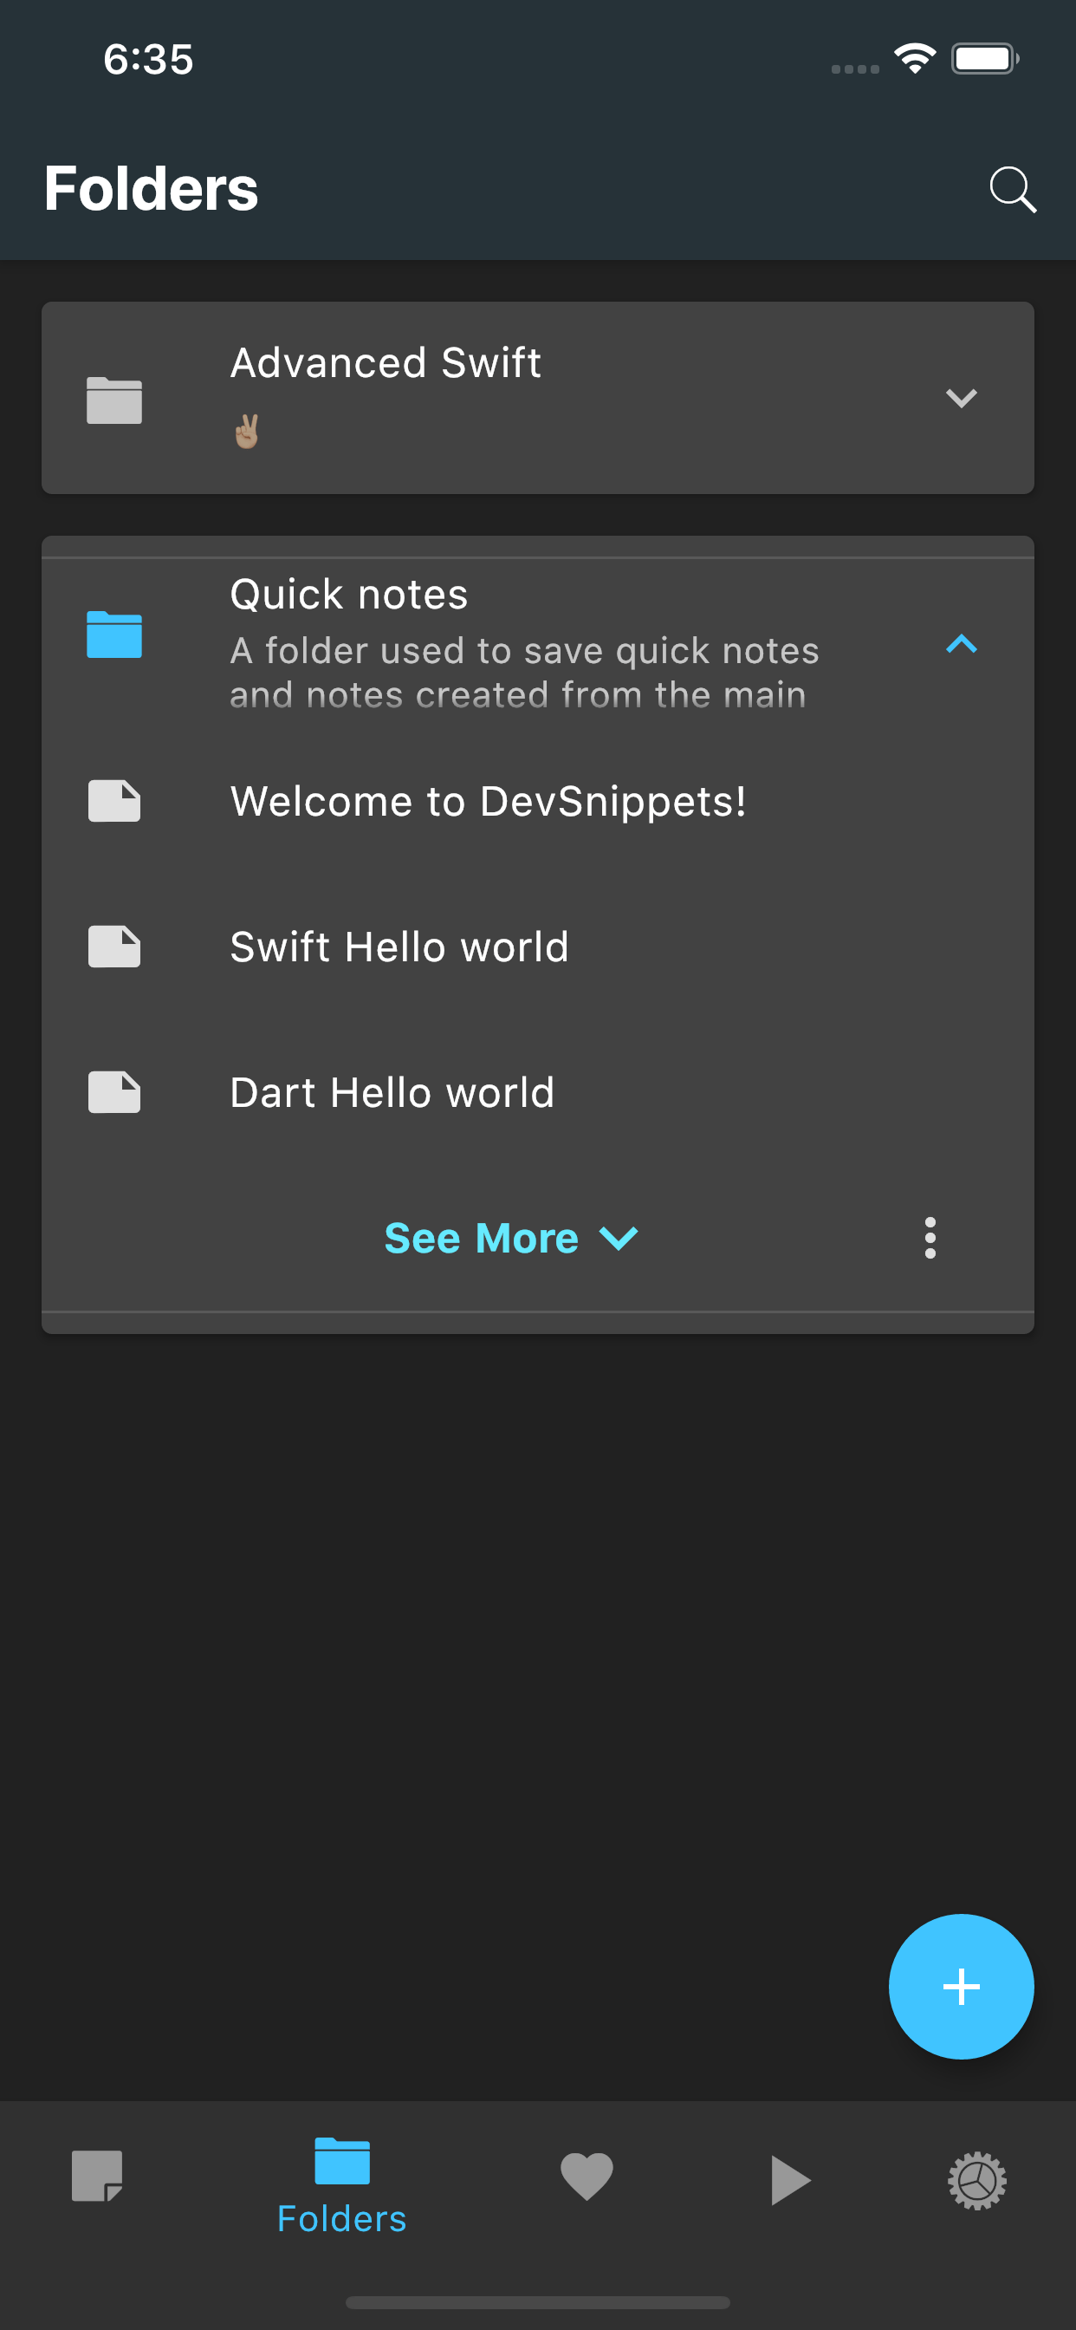
Task: Expand the Advanced Swift folder chevron
Action: coord(960,398)
